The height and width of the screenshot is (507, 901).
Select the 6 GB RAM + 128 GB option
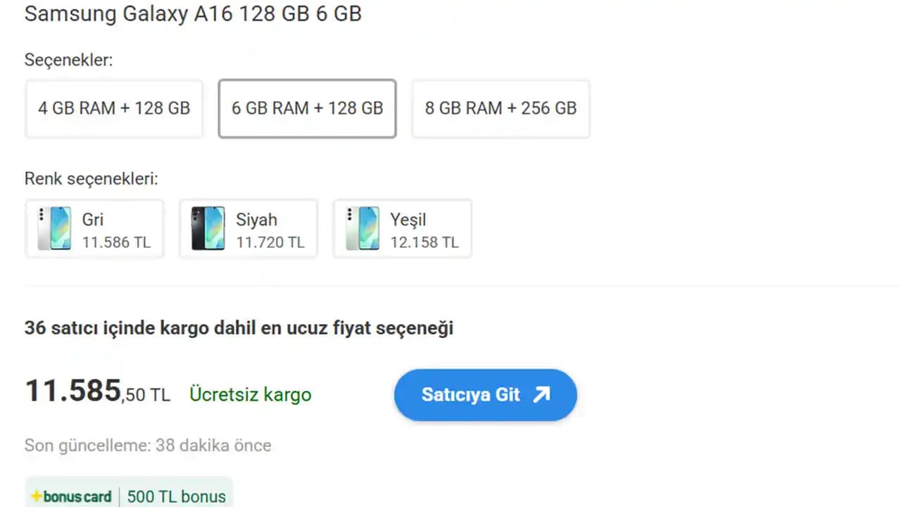pos(307,108)
